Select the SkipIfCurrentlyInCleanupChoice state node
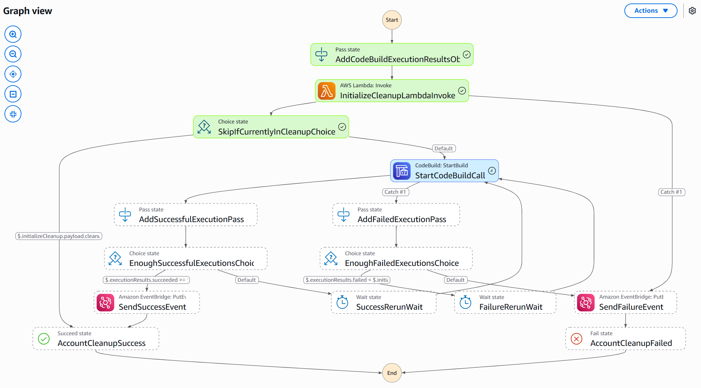The image size is (701, 388). tap(271, 127)
